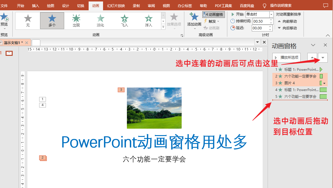Switch to the 设计 ribbon tab
This screenshot has height=188, width=333.
coord(66,6)
